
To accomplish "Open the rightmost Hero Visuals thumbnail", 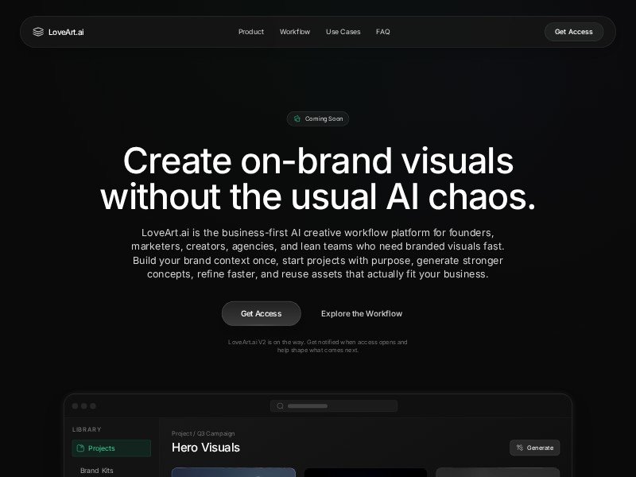I will [498, 472].
